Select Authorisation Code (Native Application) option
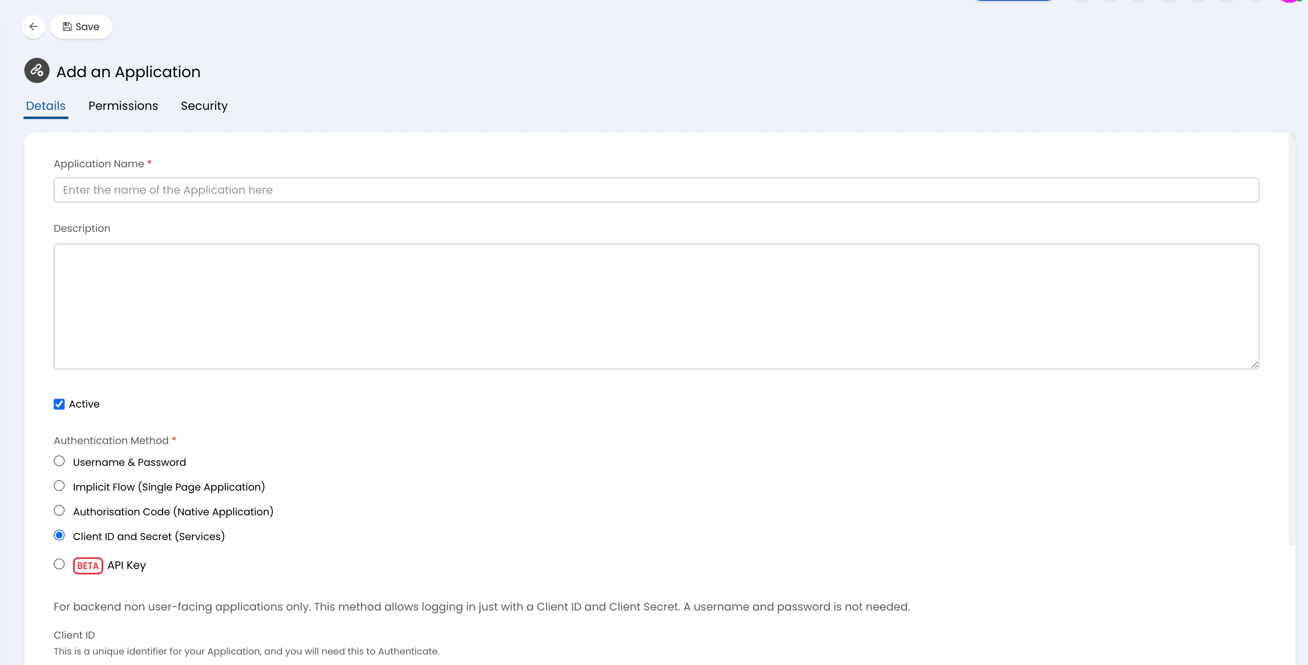The height and width of the screenshot is (665, 1308). [x=60, y=511]
